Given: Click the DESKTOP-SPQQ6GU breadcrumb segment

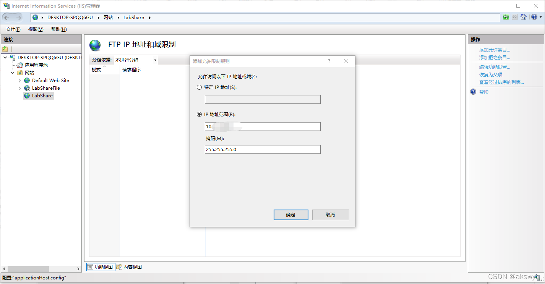Looking at the screenshot, I should (70, 18).
